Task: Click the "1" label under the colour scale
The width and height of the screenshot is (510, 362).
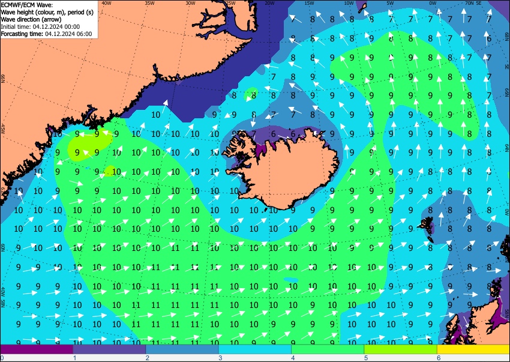Action: click(x=74, y=358)
